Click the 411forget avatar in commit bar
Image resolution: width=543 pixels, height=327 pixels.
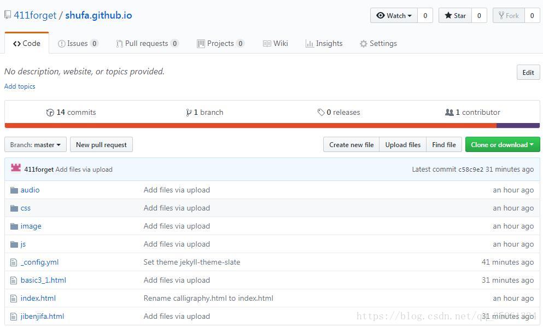click(16, 168)
